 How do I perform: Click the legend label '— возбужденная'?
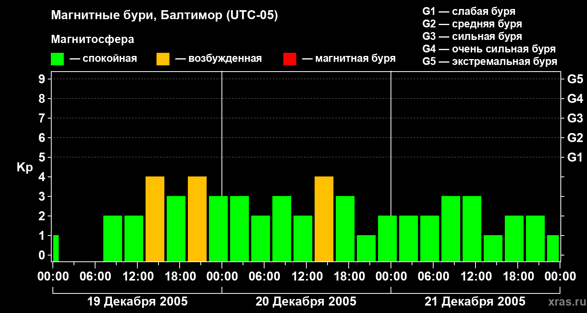(x=218, y=59)
